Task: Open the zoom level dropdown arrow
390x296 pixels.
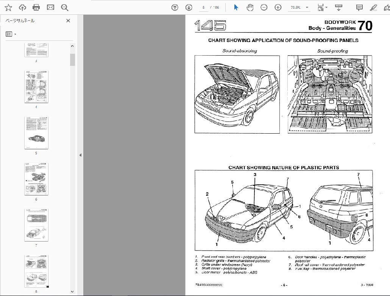Action: (307, 8)
